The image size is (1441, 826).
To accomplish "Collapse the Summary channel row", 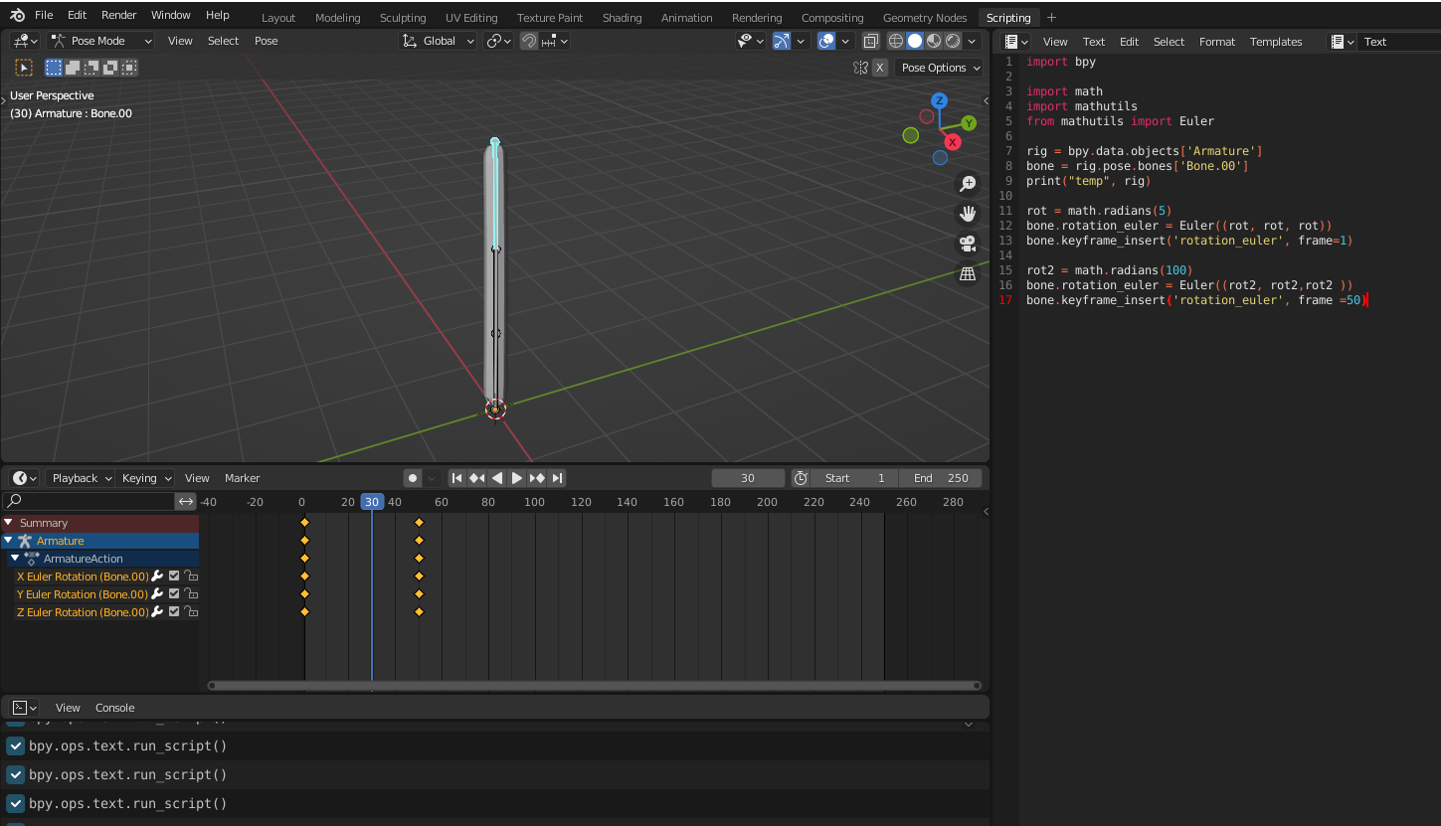I will coord(9,523).
